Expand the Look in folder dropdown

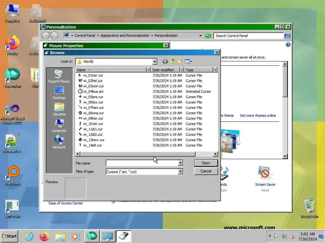[155, 62]
